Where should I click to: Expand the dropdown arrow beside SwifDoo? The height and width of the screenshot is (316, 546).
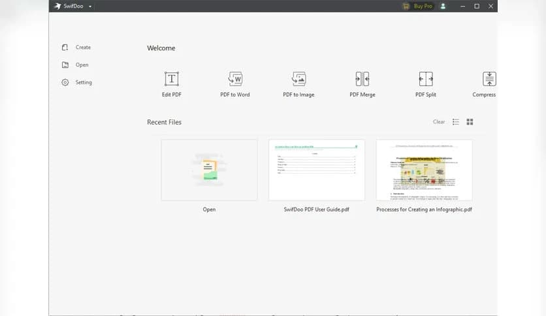click(x=90, y=7)
